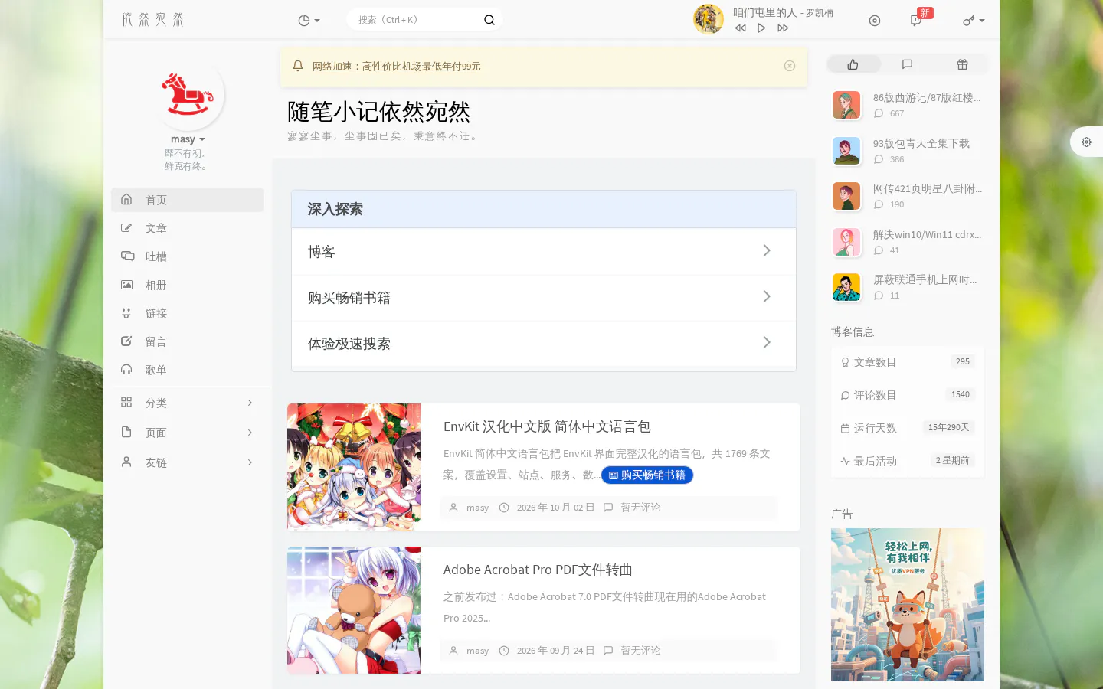
Task: Open the 博客 explore row
Action: tap(544, 251)
